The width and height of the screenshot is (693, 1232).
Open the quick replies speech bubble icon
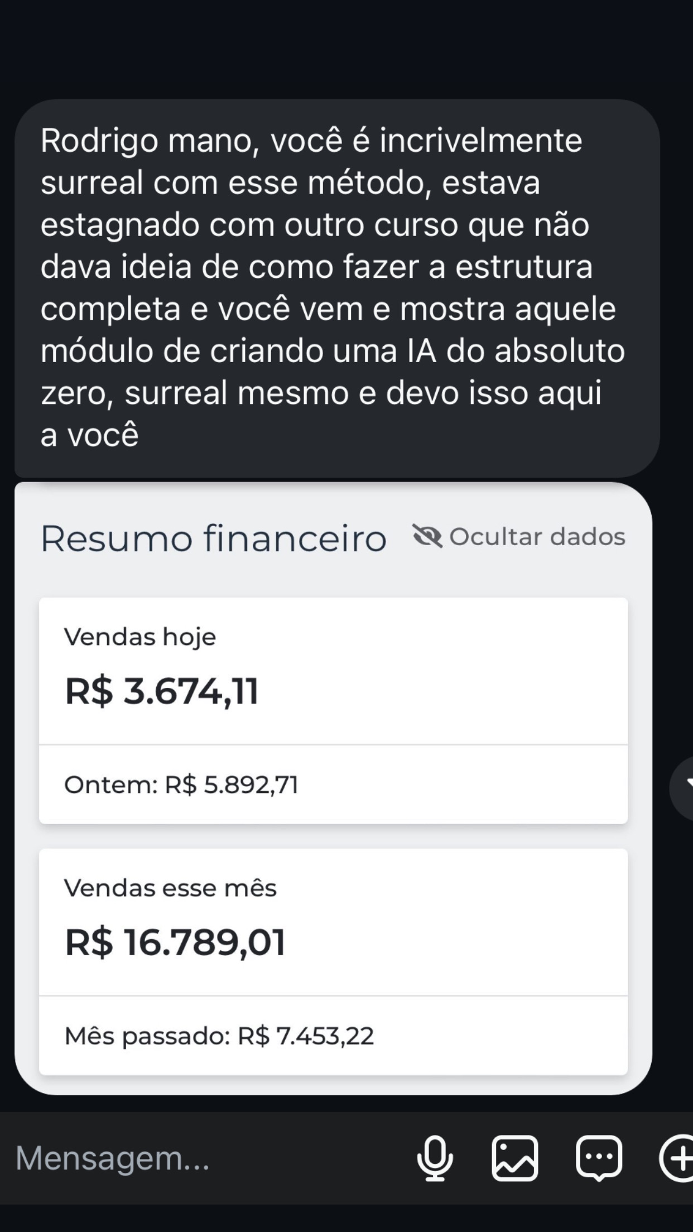[599, 1158]
